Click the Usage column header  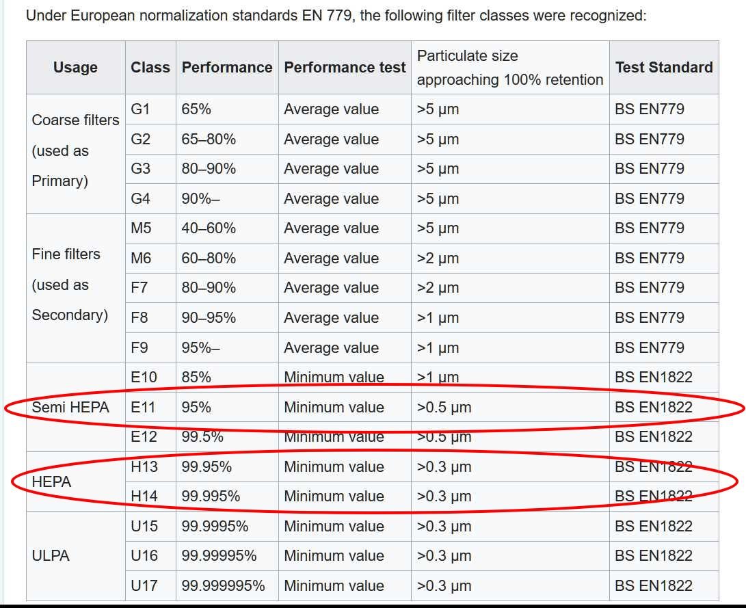pos(75,67)
